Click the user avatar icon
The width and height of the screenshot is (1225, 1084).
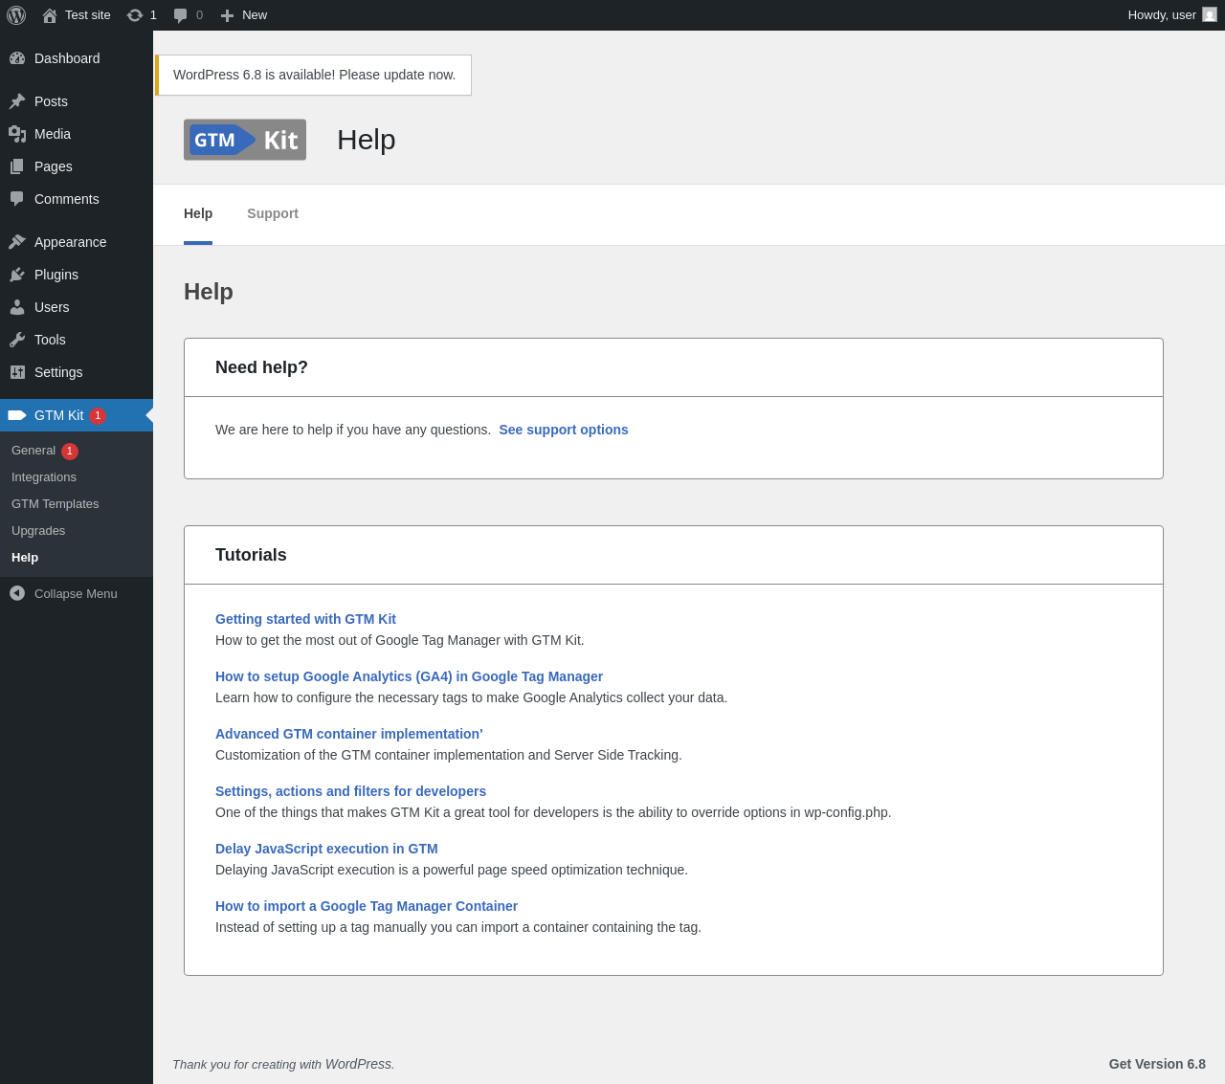pyautogui.click(x=1210, y=14)
